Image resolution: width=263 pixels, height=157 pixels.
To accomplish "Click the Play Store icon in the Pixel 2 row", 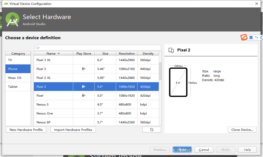I will coord(84,87).
